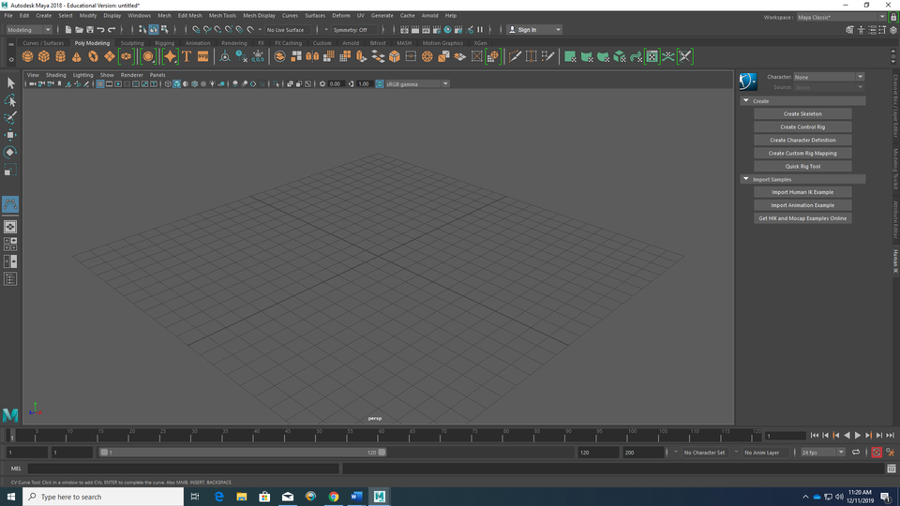Image resolution: width=900 pixels, height=506 pixels.
Task: Pick the Paint selection tool
Action: point(10,118)
